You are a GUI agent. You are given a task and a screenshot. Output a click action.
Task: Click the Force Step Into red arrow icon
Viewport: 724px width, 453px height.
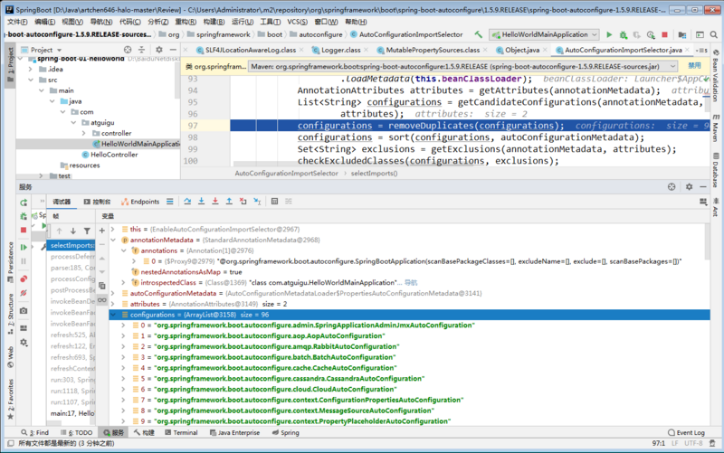215,201
